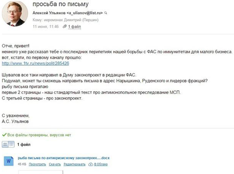Click the magnifier icon beside sender's email address

tap(106, 13)
